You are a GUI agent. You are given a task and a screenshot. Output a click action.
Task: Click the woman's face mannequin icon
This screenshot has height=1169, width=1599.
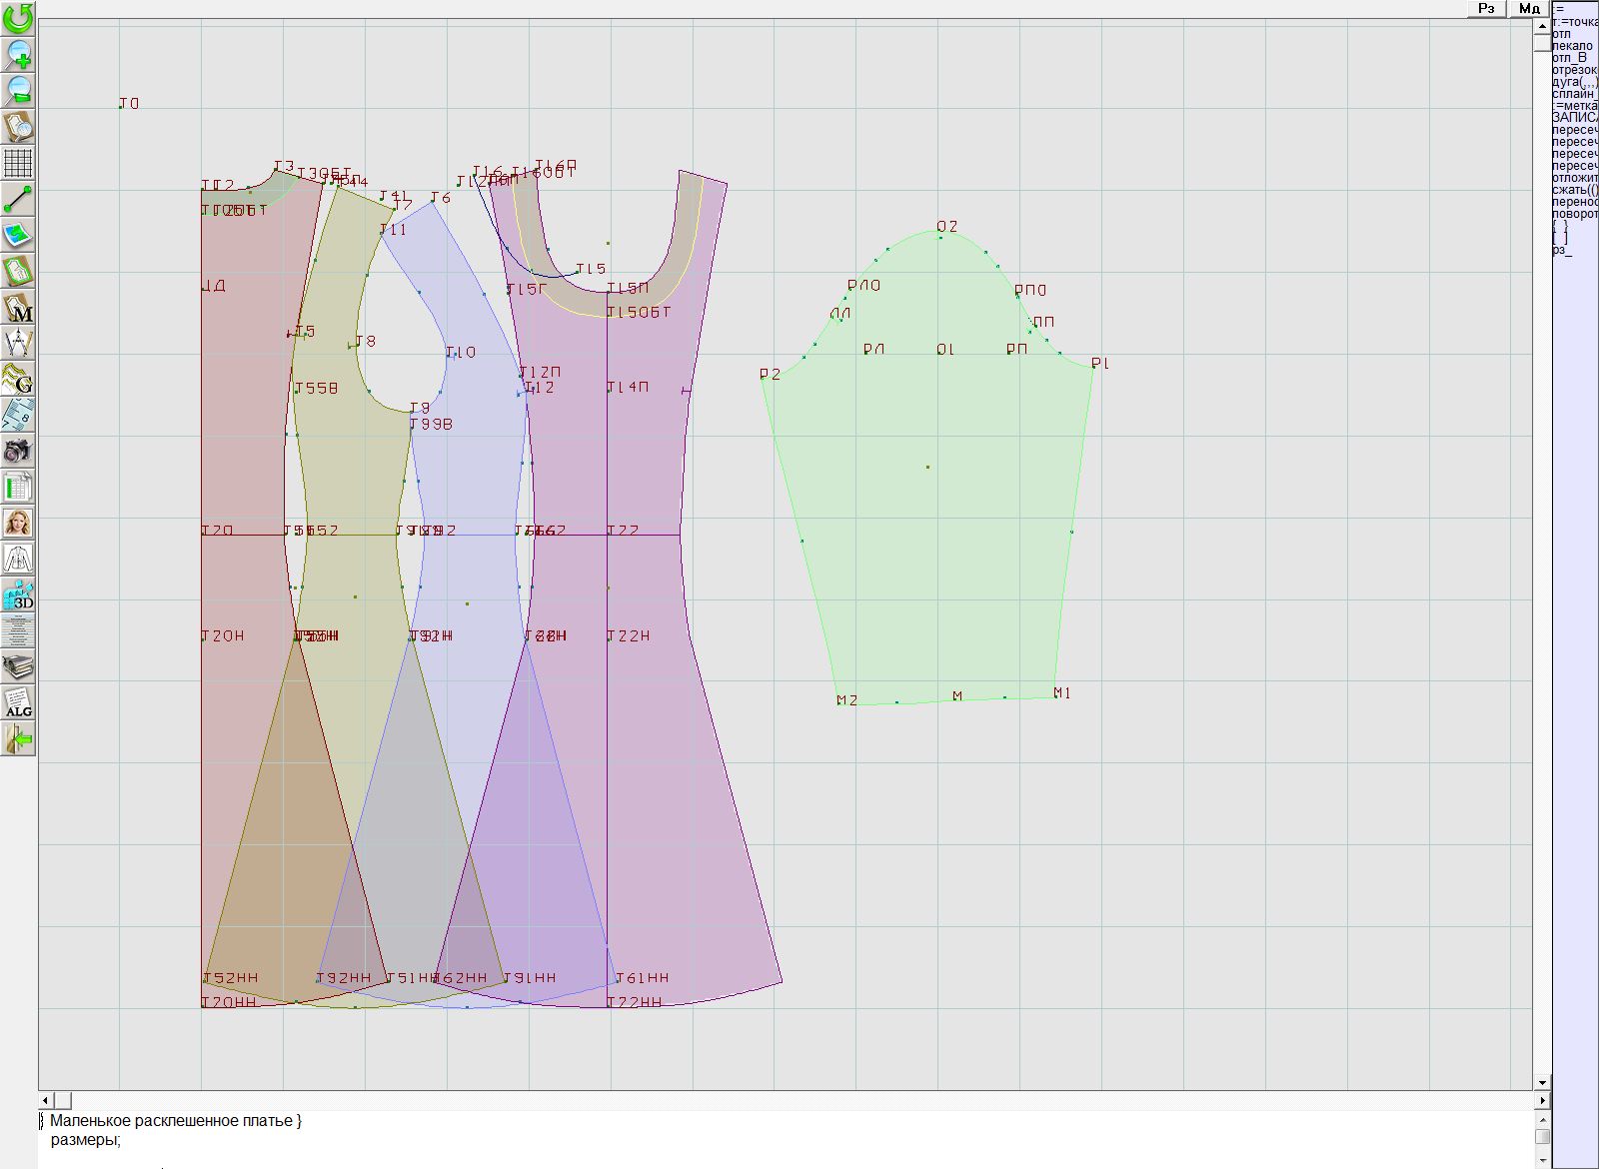(18, 522)
